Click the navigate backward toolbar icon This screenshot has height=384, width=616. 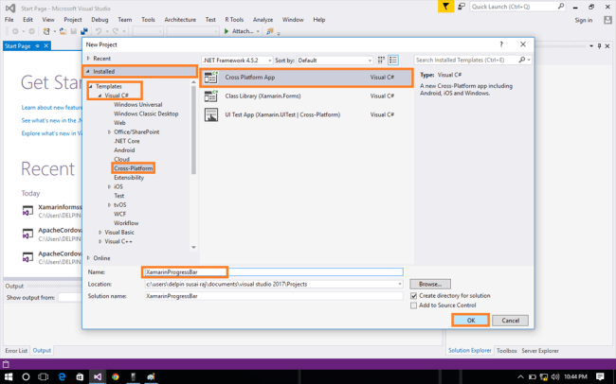pyautogui.click(x=15, y=31)
